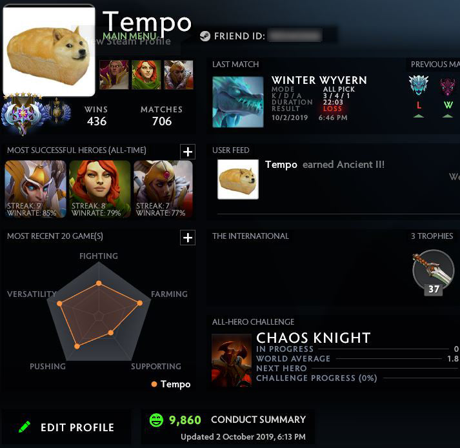Open the Winter Wyvern last match portrait
The image size is (460, 448).
pos(238,102)
